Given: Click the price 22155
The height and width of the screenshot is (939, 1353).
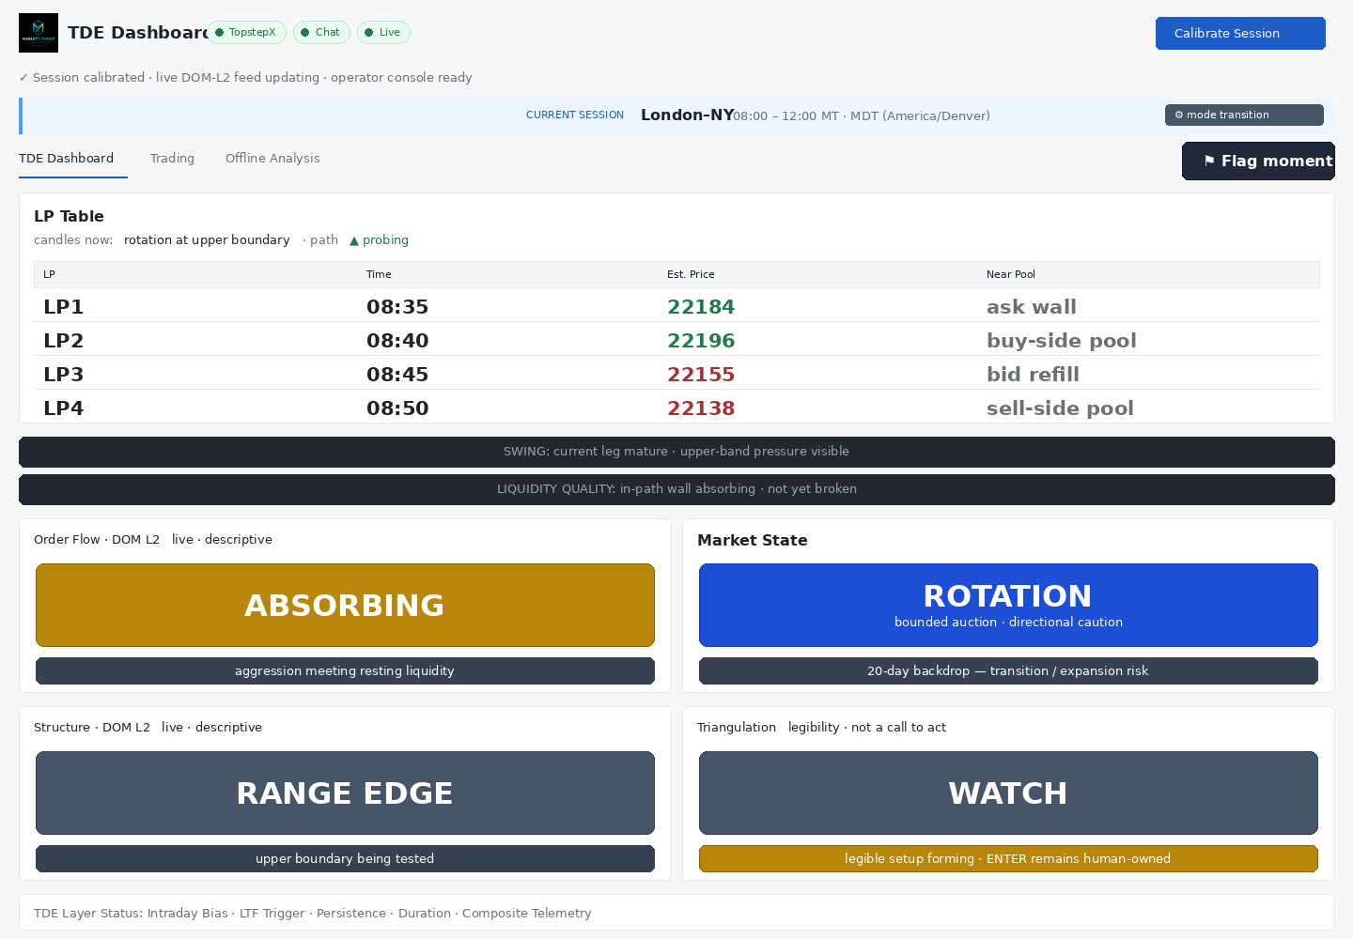Looking at the screenshot, I should [701, 374].
